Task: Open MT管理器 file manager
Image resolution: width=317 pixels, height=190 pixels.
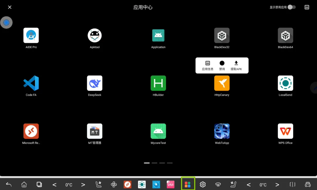Action: pos(95,131)
